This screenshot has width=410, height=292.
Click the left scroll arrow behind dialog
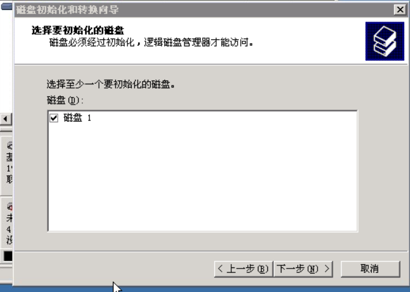5,119
